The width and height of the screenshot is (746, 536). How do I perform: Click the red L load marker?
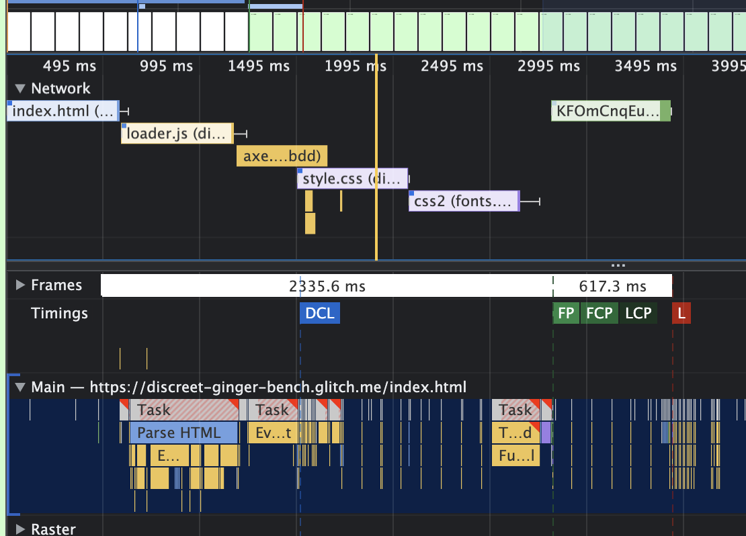pos(681,314)
